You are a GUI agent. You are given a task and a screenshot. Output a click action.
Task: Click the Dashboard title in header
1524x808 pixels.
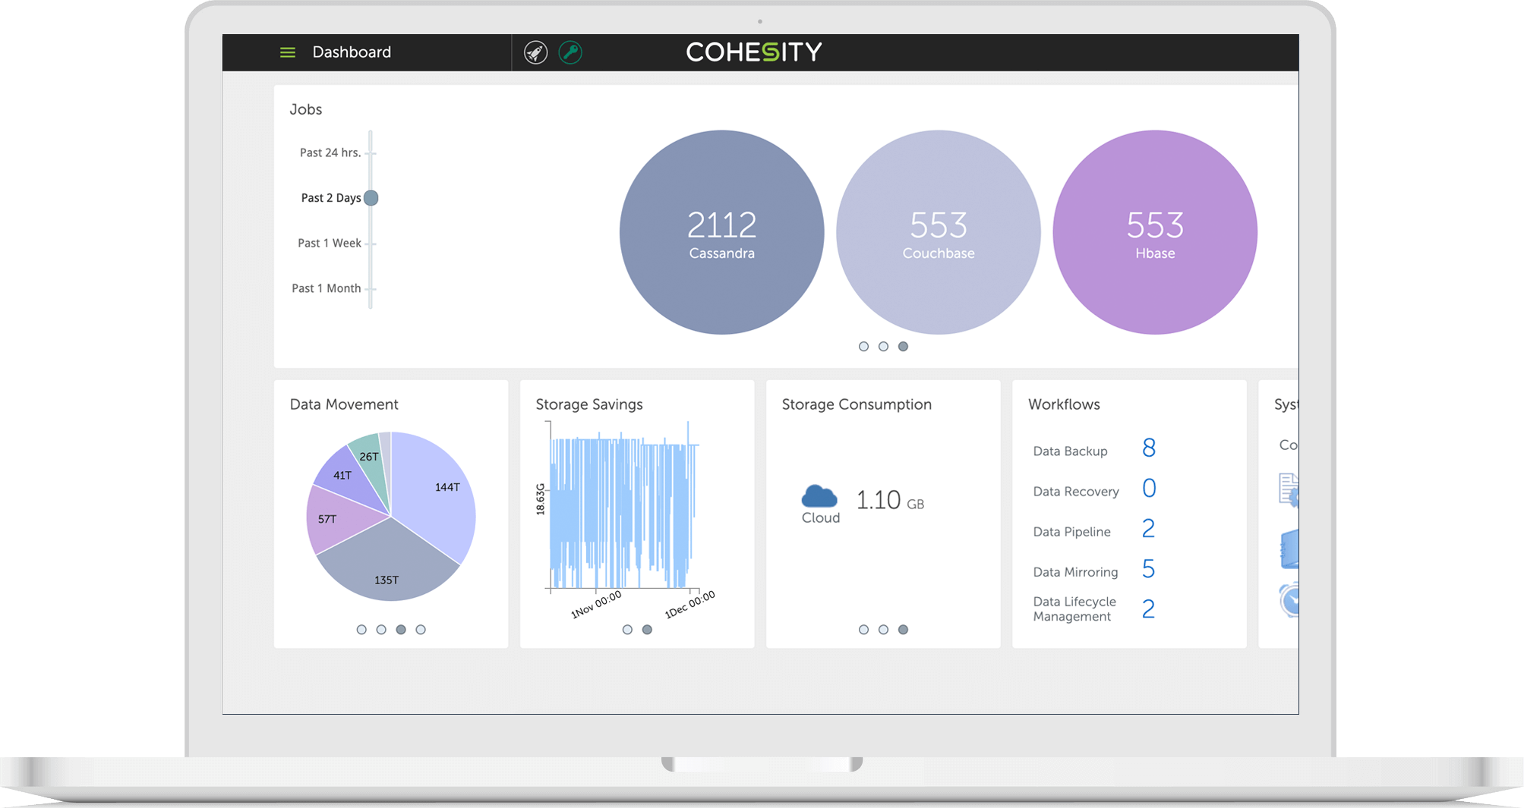pos(352,52)
